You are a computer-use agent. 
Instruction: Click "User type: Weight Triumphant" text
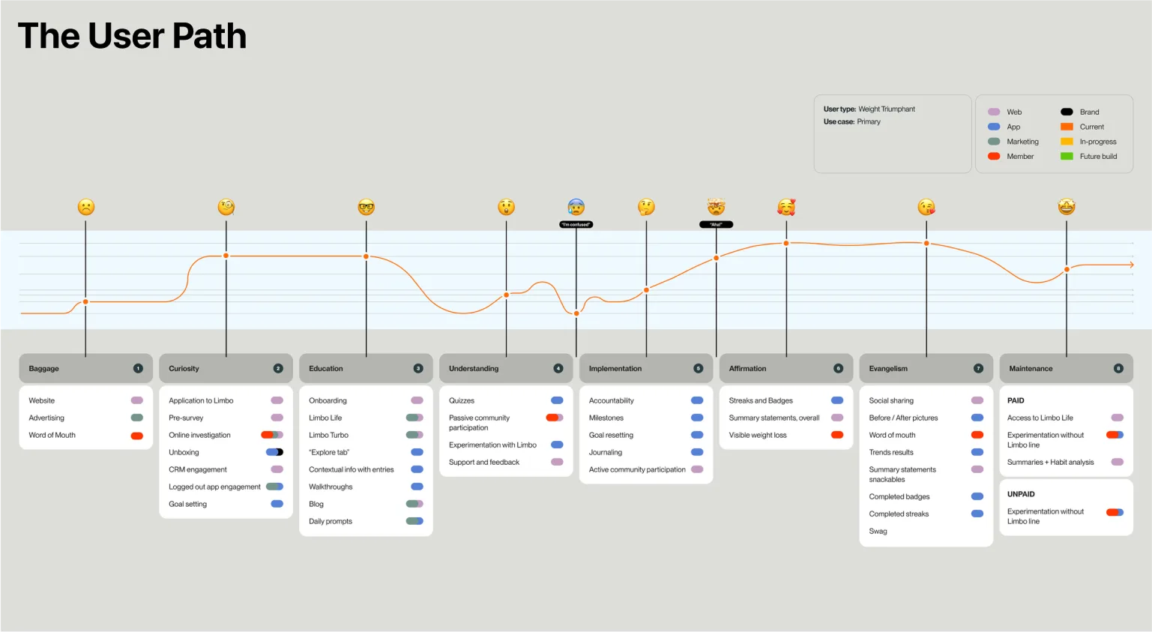coord(869,109)
